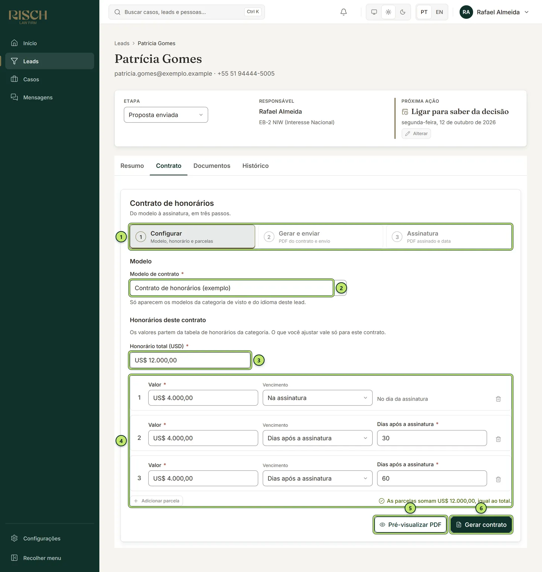Select the light theme sun icon
This screenshot has width=542, height=572.
[388, 12]
